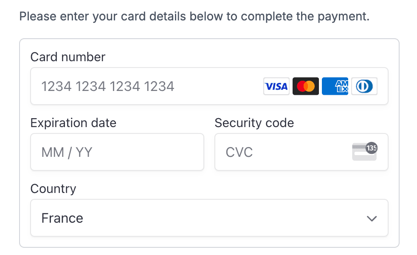
Task: Click the Mastercard logo icon
Action: coord(305,86)
